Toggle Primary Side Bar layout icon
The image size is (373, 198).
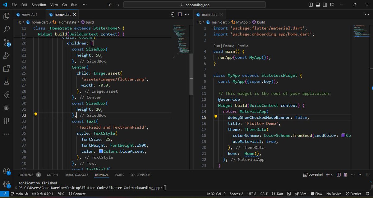[x=311, y=5]
